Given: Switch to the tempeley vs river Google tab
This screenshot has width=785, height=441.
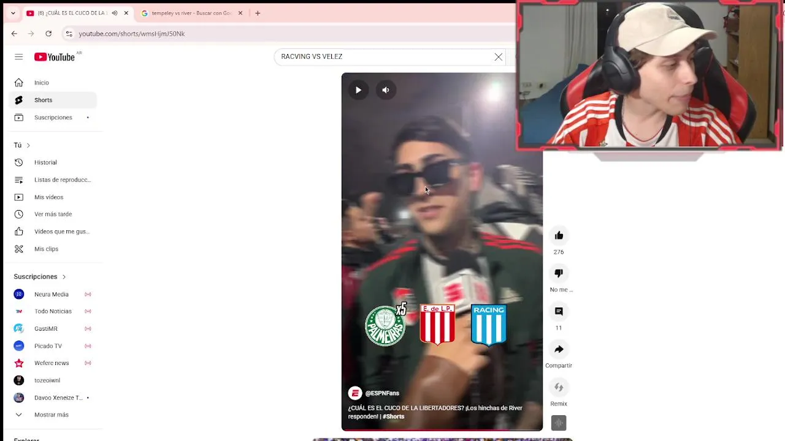Looking at the screenshot, I should click(193, 13).
